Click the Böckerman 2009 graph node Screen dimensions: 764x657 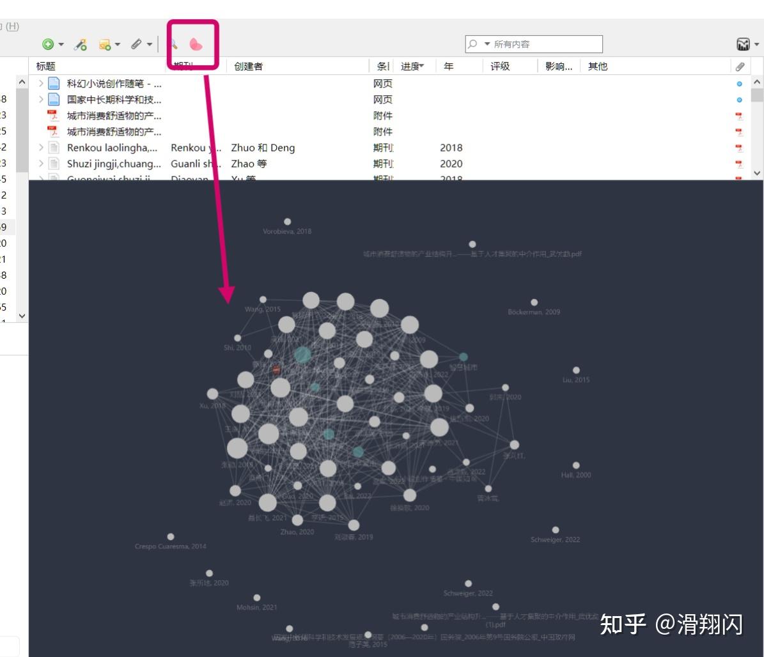click(535, 302)
